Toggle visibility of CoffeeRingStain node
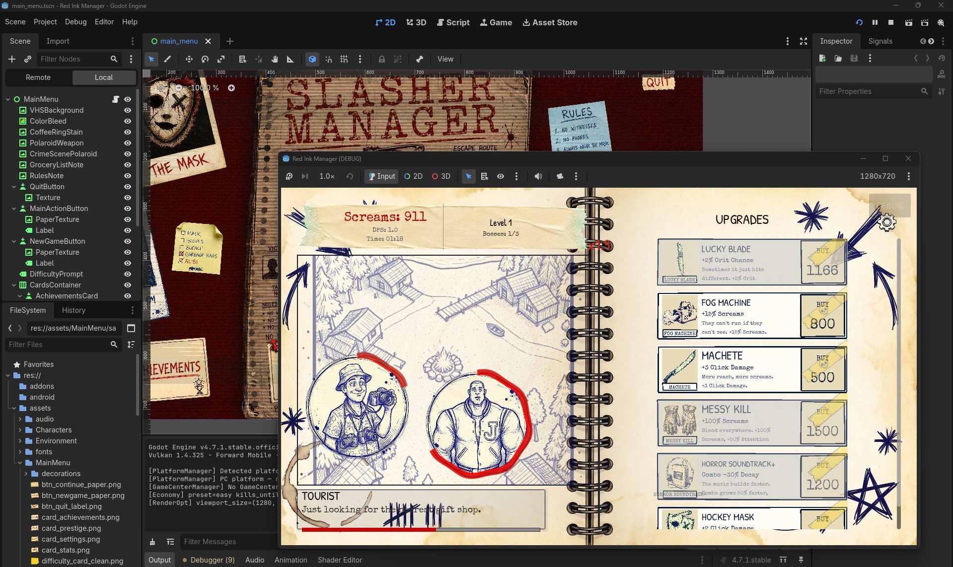The width and height of the screenshot is (953, 567). click(128, 132)
